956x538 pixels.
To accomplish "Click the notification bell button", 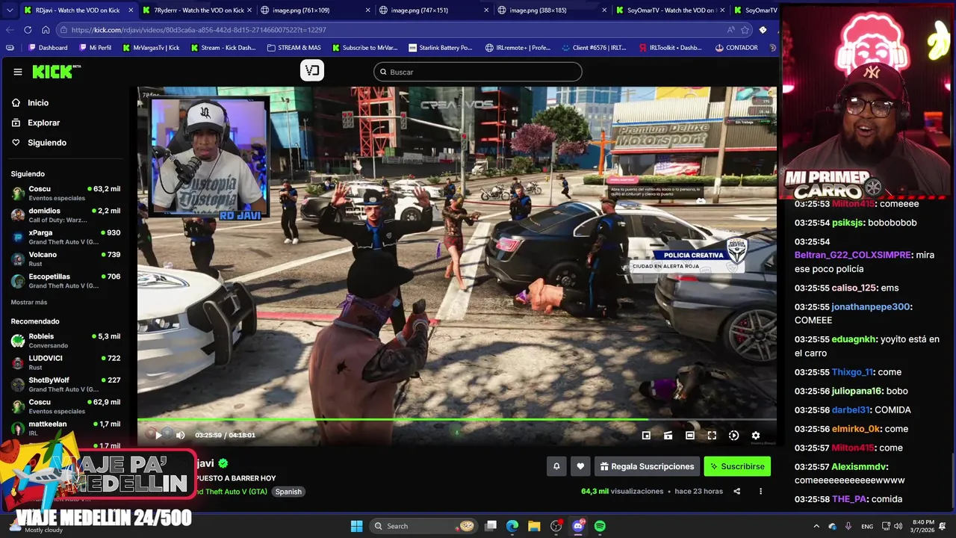I will click(x=556, y=466).
